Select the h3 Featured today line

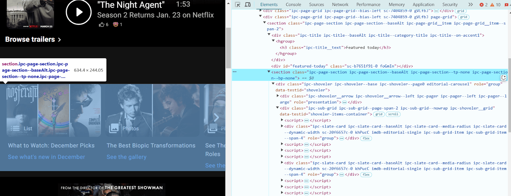(x=335, y=47)
